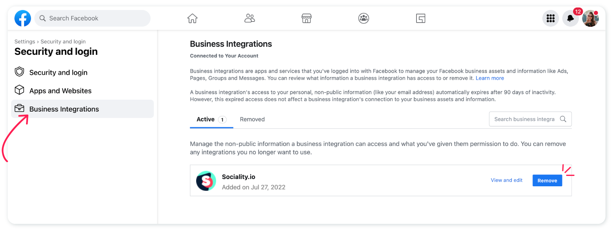Open the Marketplace storefront icon

coord(306,18)
